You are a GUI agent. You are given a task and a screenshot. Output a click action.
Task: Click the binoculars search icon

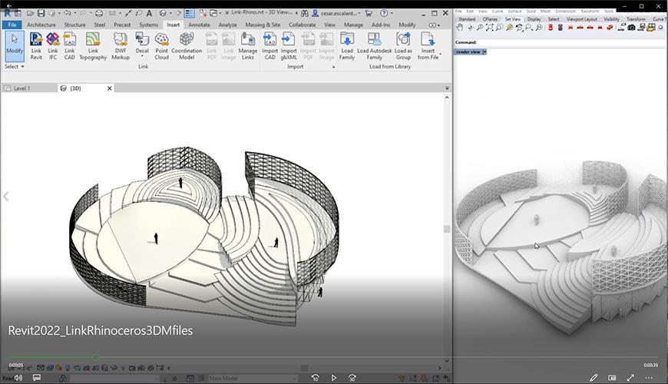click(x=305, y=14)
